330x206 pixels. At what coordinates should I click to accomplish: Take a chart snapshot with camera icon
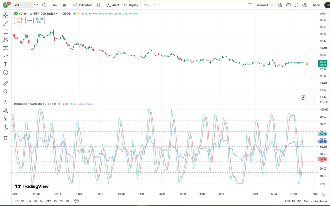pyautogui.click(x=305, y=5)
